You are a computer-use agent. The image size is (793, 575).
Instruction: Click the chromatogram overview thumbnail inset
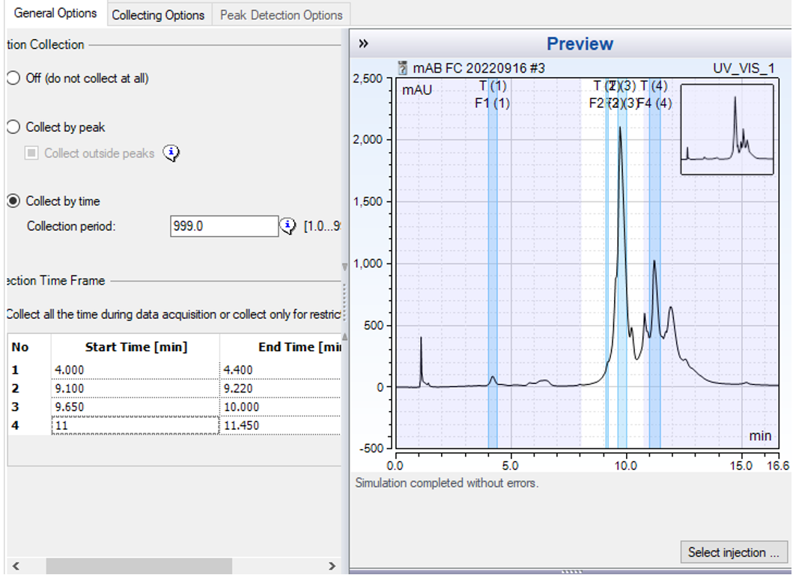tap(726, 130)
